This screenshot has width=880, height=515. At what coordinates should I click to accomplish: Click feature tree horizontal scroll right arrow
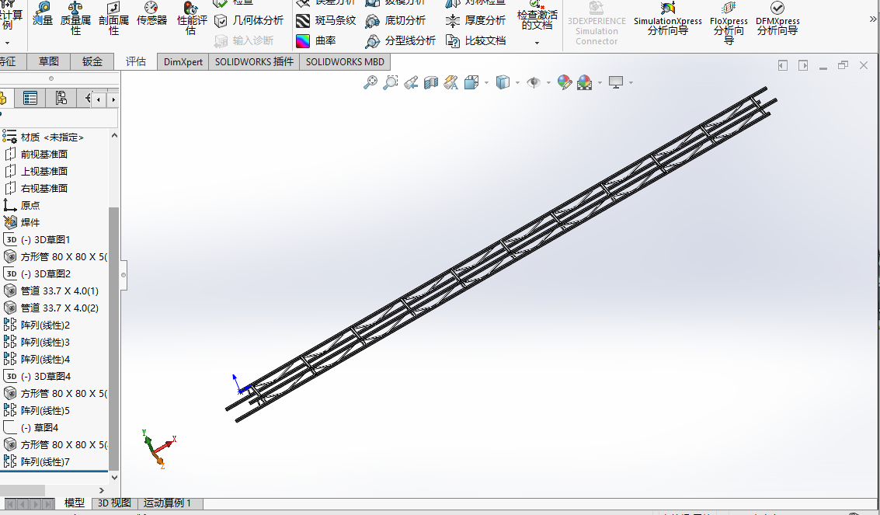coord(102,491)
